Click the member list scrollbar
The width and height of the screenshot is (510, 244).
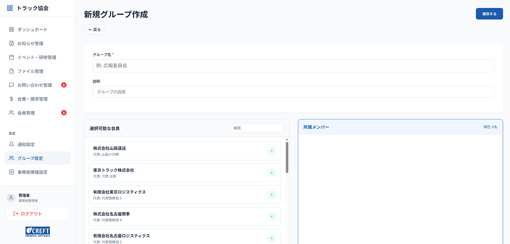tap(287, 158)
